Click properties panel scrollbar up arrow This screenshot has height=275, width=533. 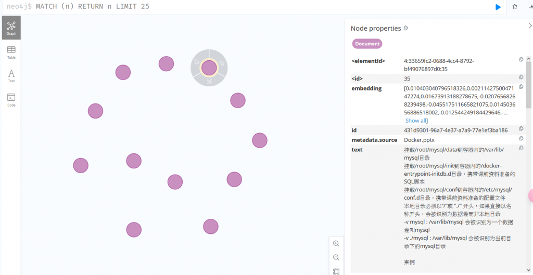[529, 59]
